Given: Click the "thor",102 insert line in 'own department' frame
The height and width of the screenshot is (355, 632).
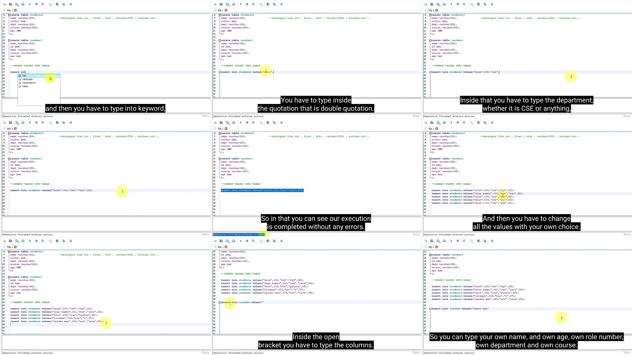Looking at the screenshot, I should click(475, 293).
